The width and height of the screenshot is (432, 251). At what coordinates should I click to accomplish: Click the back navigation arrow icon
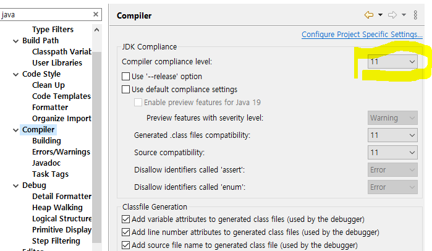point(370,15)
